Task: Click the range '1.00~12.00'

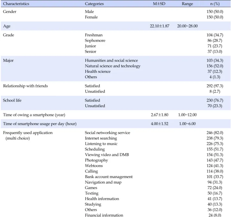Action: click(x=187, y=115)
